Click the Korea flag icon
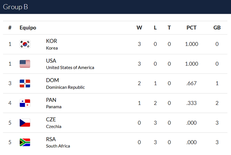 (x=25, y=44)
